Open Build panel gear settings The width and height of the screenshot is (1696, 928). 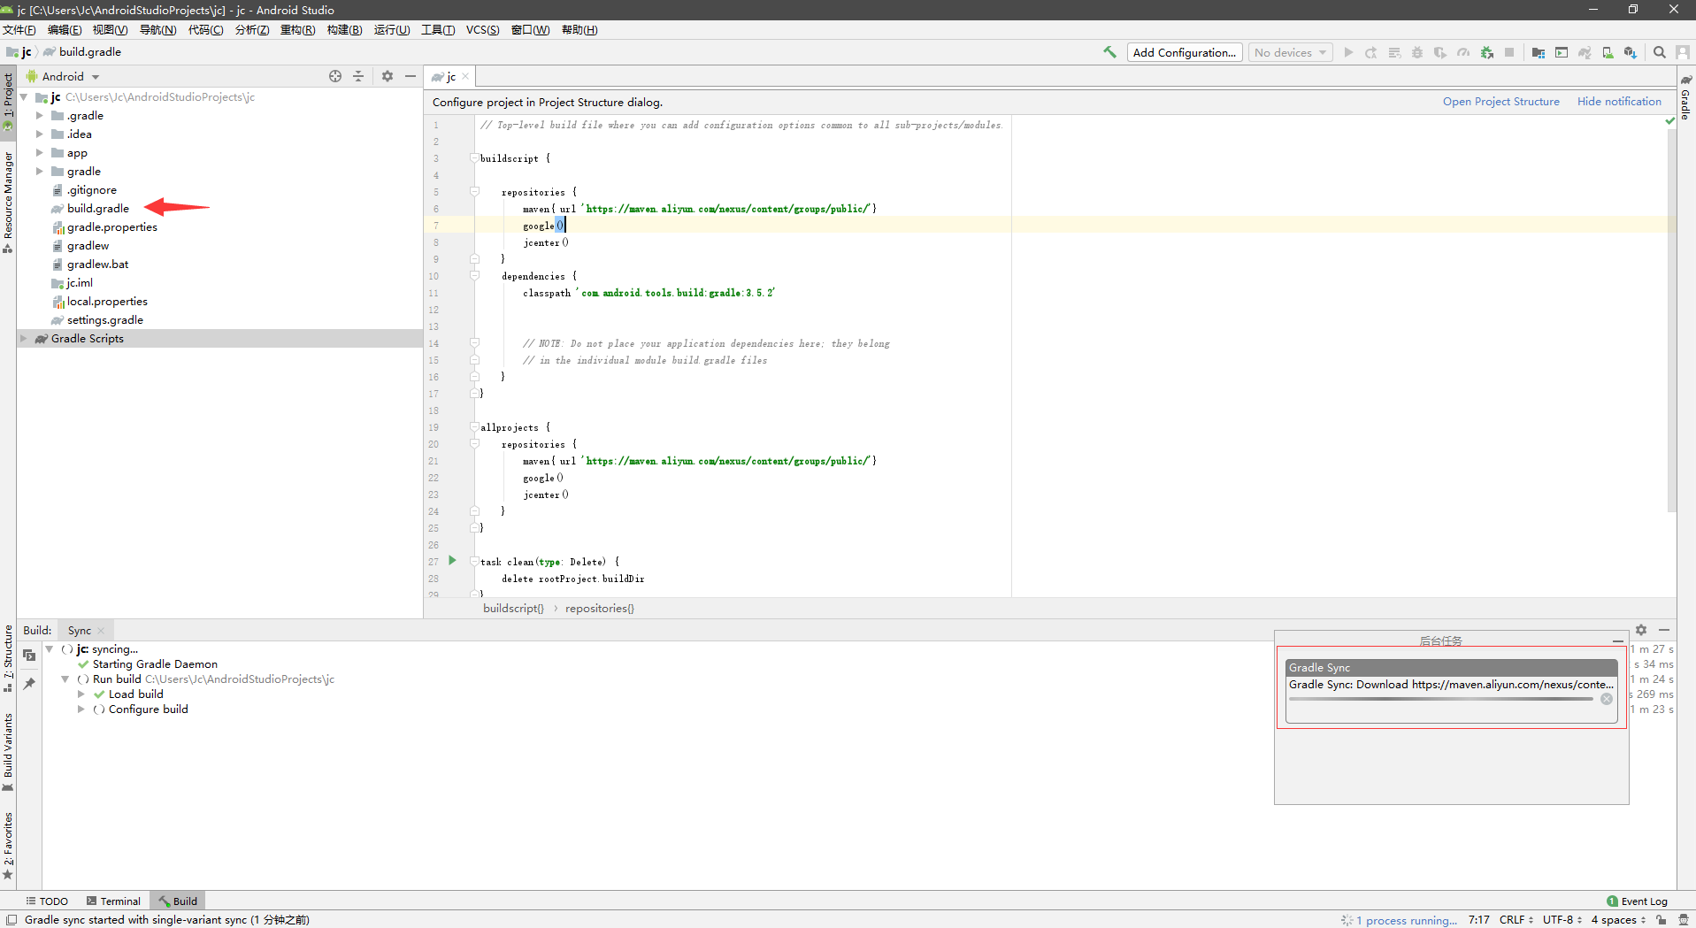(x=1641, y=630)
